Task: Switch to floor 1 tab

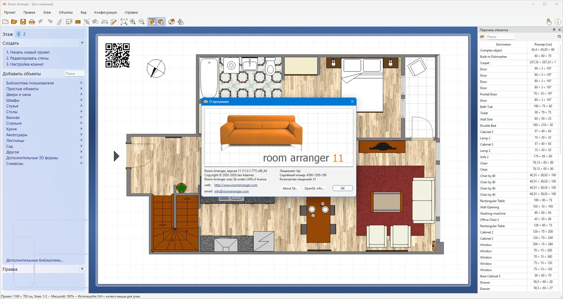Action: coord(18,34)
